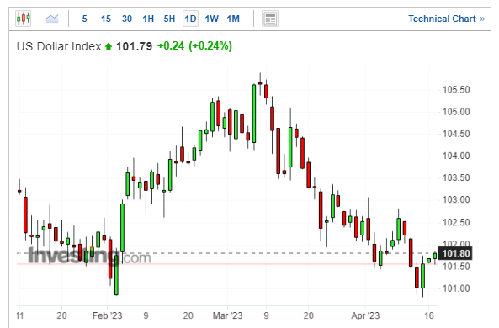Click the Feb '23 date axis label
The height and width of the screenshot is (328, 499).
(x=107, y=315)
